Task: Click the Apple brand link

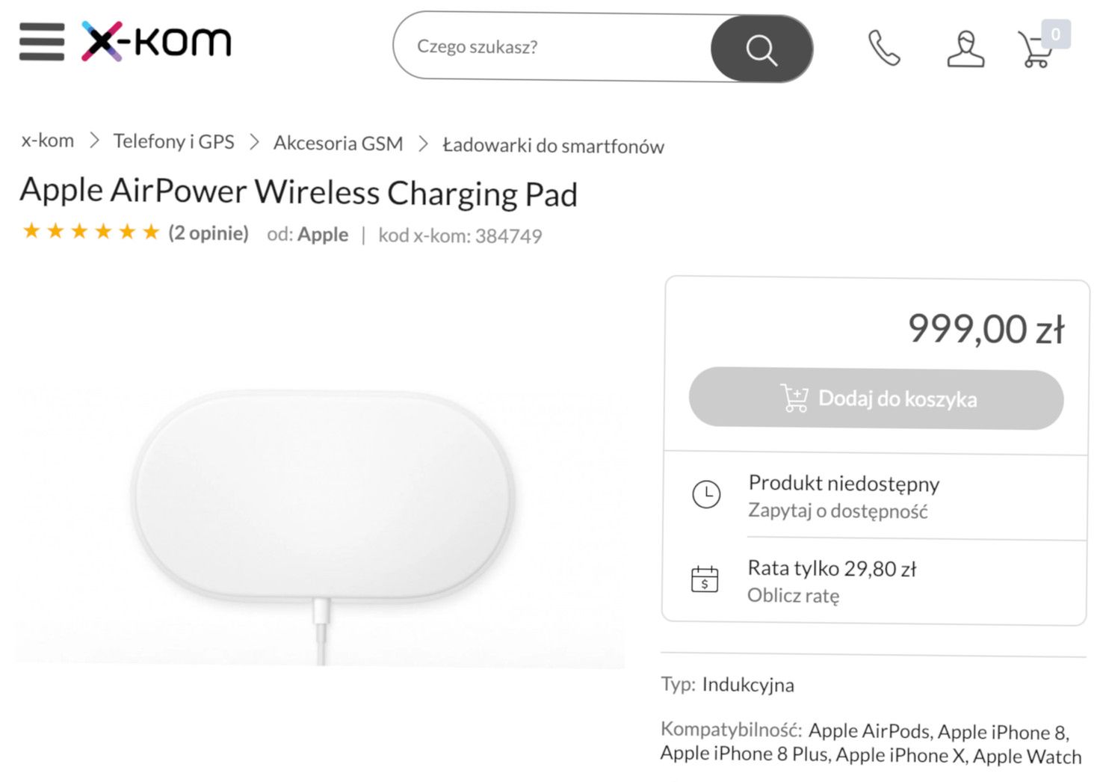Action: coord(323,234)
